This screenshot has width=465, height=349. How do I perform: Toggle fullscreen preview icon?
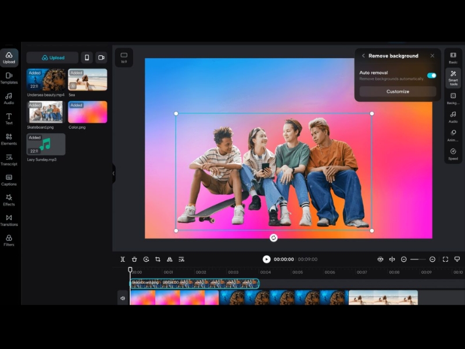point(445,259)
